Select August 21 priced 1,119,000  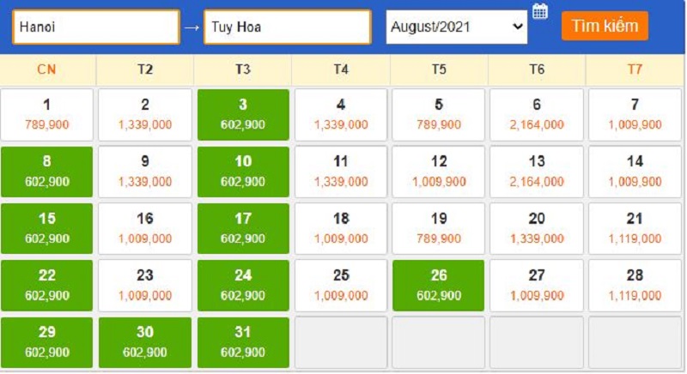pyautogui.click(x=635, y=228)
